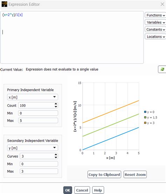Viewport: 166px width, 194px height.
Task: Open the Locations dropdown menu
Action: coord(155,37)
